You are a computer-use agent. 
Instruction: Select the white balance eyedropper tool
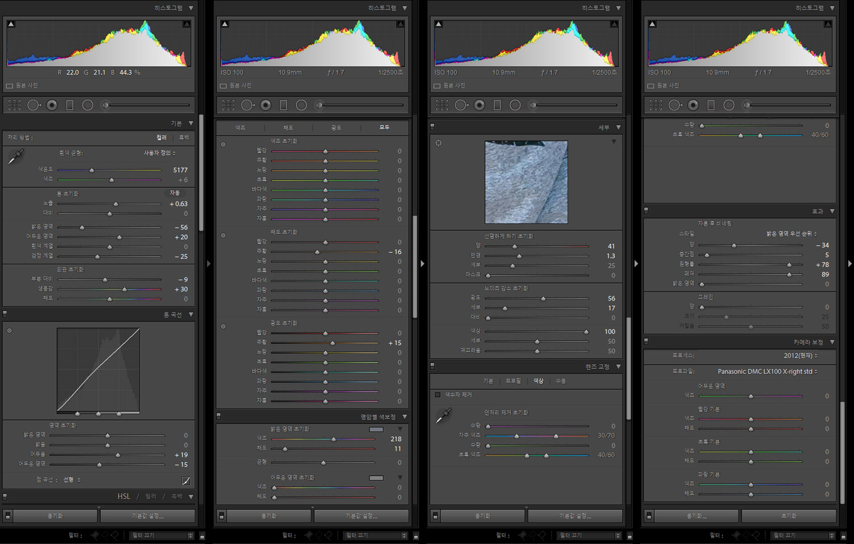(x=15, y=157)
